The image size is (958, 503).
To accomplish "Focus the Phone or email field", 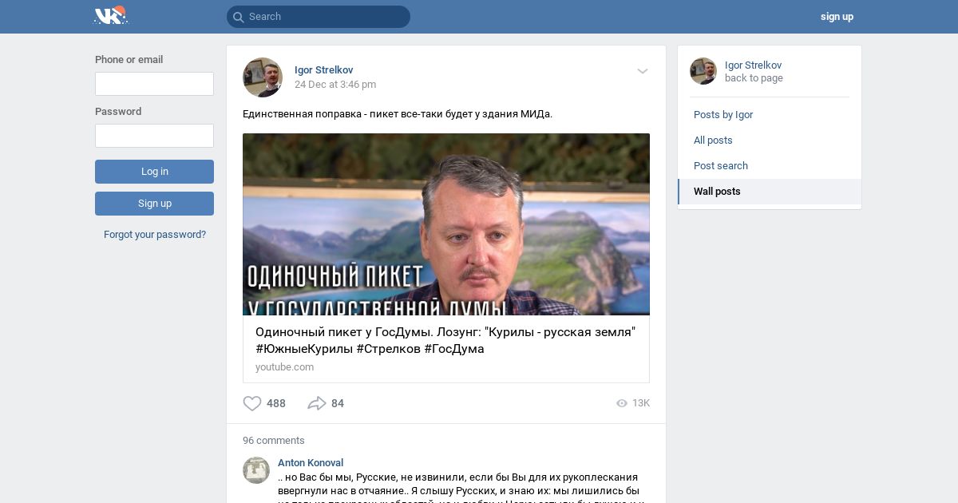I will pos(154,84).
